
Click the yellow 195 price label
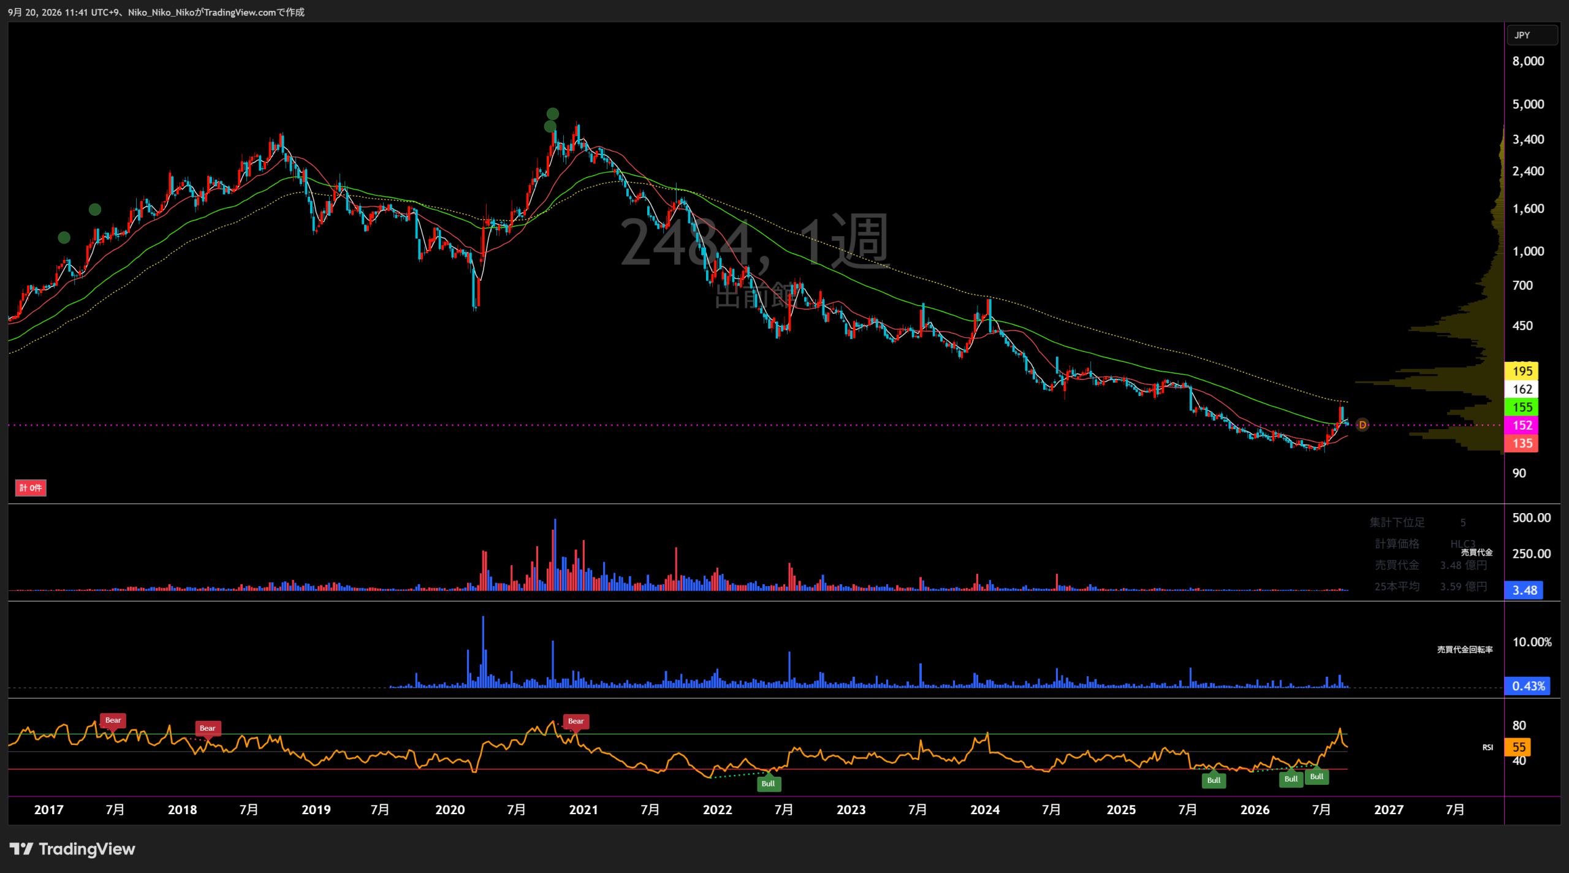coord(1522,371)
